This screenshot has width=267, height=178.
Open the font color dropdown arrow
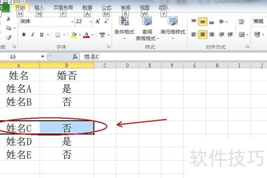pyautogui.click(x=93, y=35)
